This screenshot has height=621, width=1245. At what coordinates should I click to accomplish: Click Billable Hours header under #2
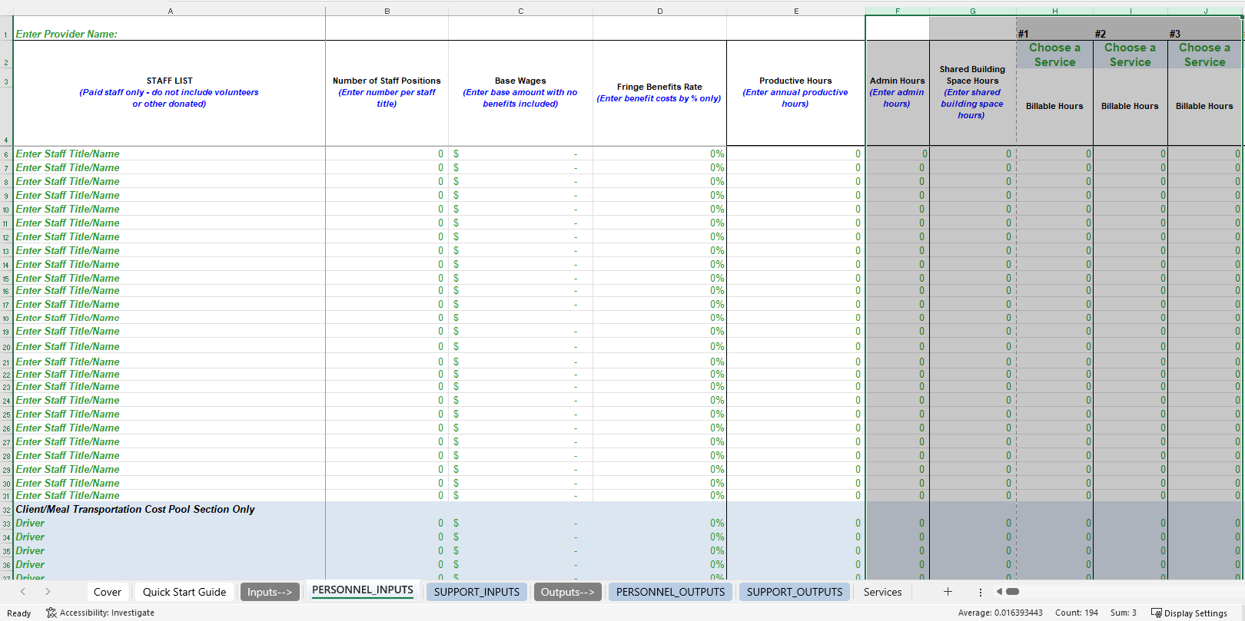(x=1130, y=106)
